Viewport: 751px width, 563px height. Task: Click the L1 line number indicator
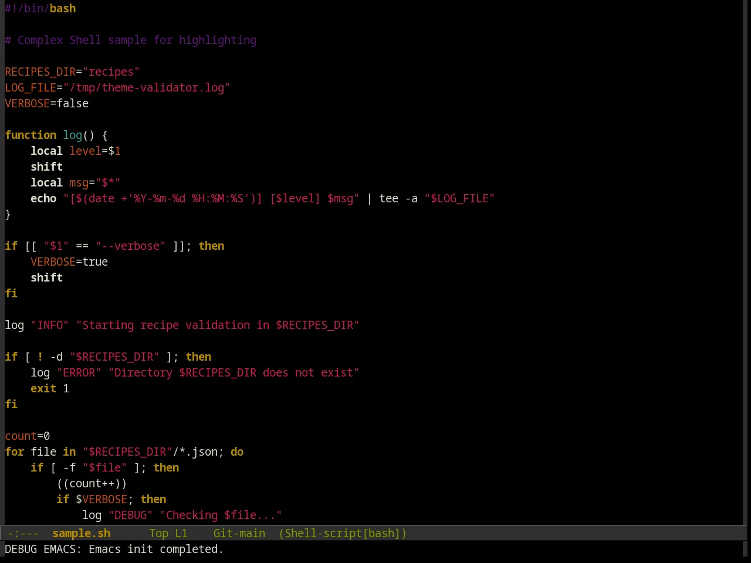point(181,533)
